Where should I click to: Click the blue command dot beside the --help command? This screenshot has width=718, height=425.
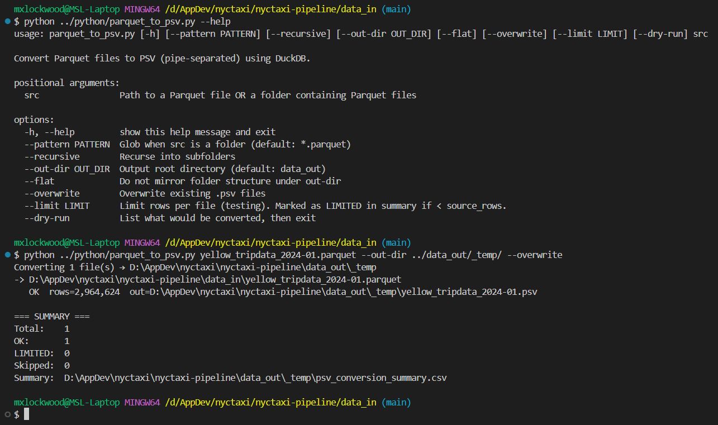pos(7,21)
